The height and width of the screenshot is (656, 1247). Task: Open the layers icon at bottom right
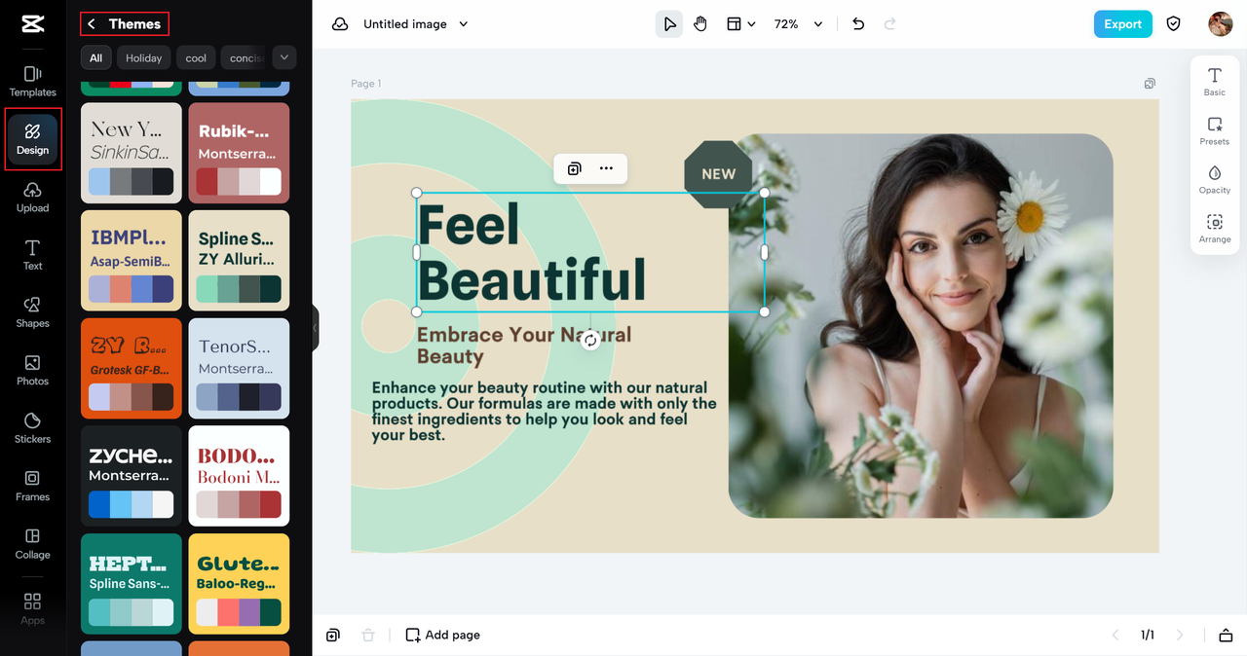point(1226,635)
